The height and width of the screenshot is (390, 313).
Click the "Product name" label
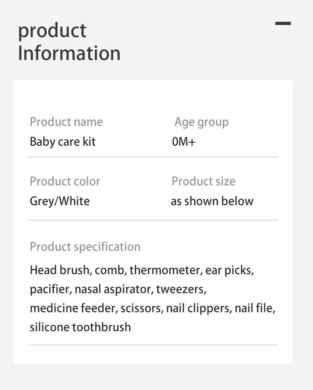[66, 122]
